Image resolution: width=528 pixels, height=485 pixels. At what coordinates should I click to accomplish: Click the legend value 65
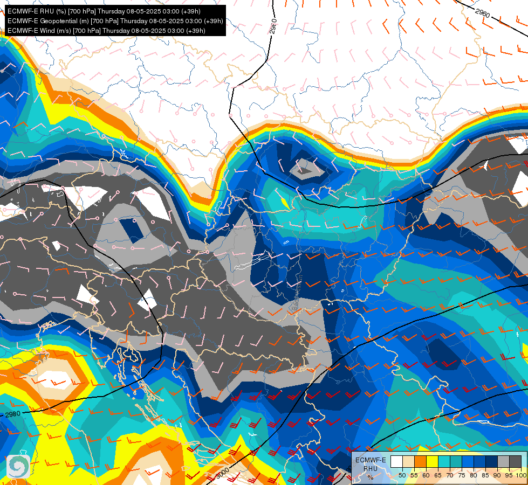[x=438, y=475]
